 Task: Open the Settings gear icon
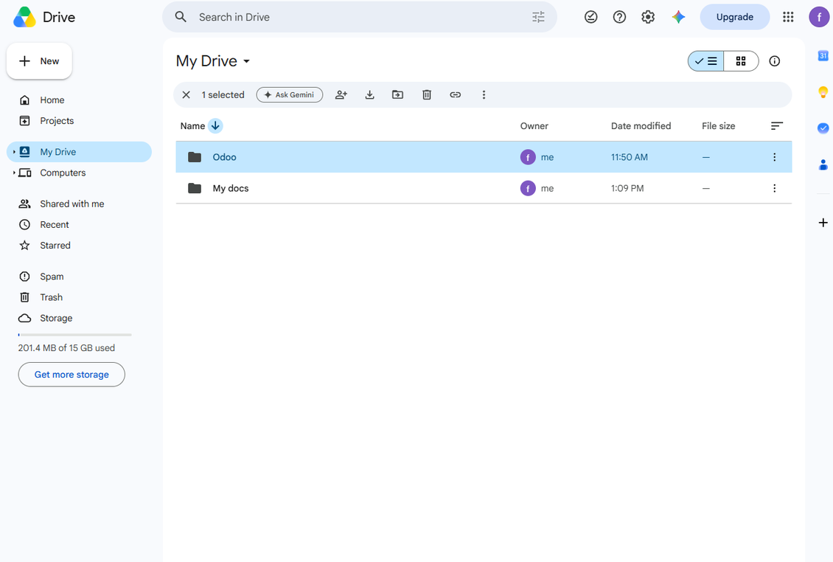pyautogui.click(x=648, y=17)
